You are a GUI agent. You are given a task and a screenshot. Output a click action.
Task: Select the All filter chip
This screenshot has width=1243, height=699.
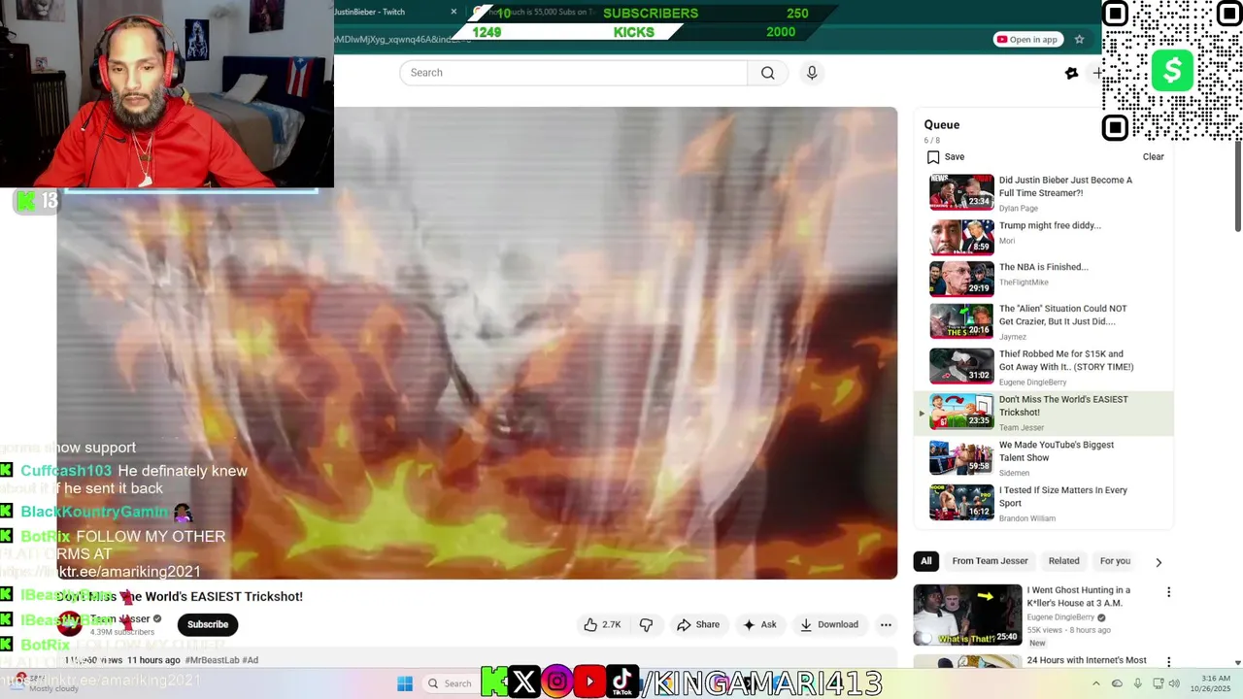click(926, 561)
